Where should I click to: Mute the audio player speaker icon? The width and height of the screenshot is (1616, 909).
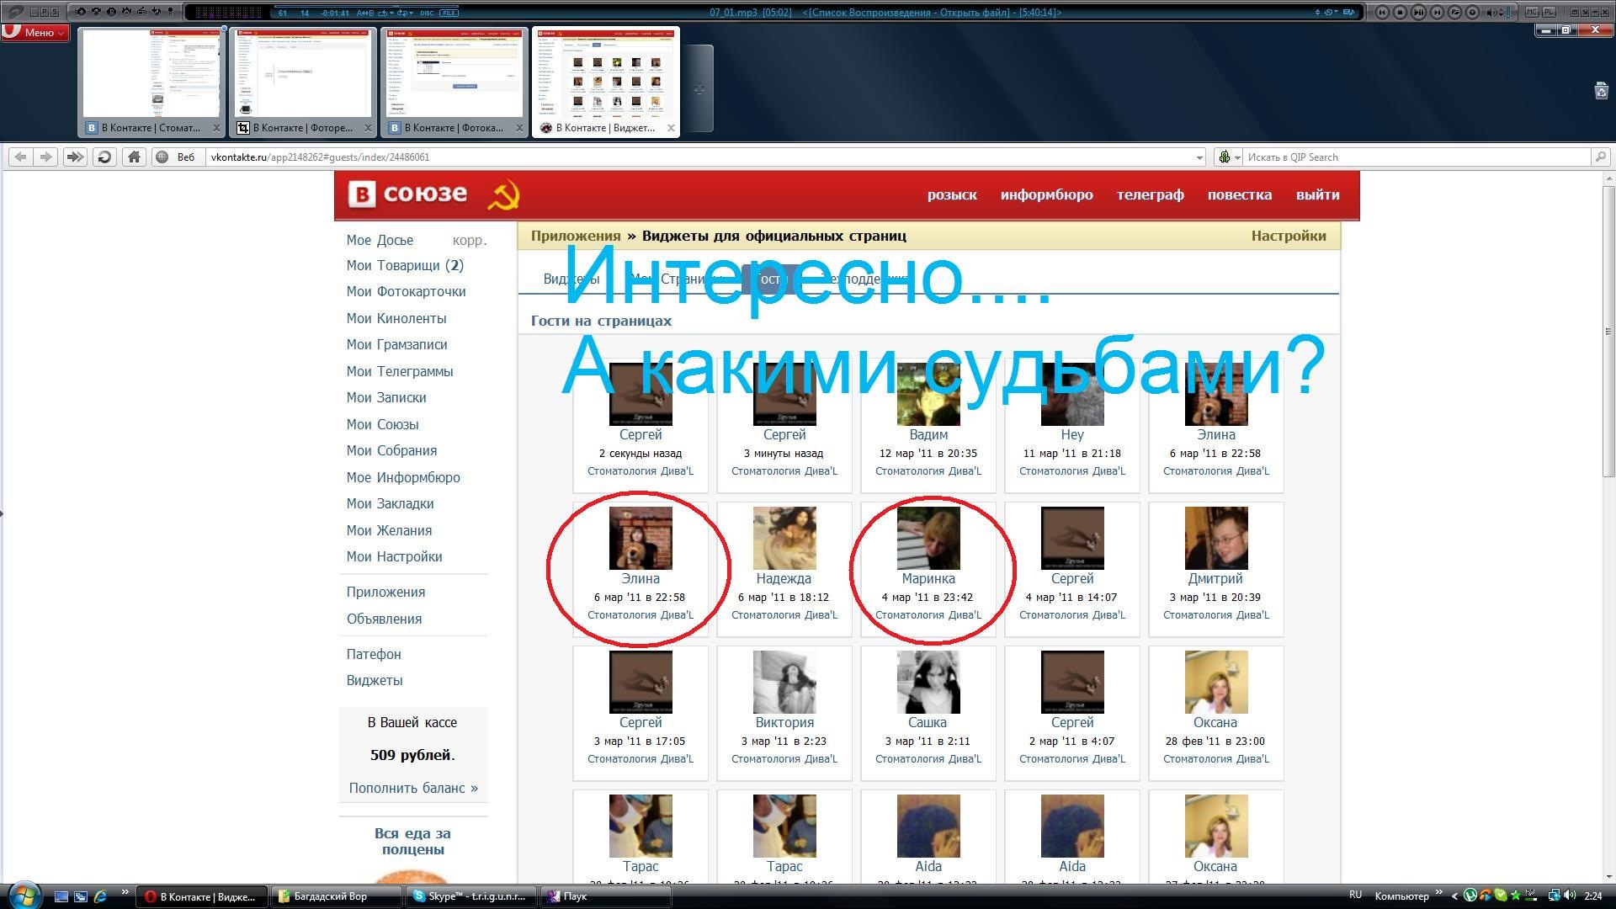click(x=1491, y=13)
